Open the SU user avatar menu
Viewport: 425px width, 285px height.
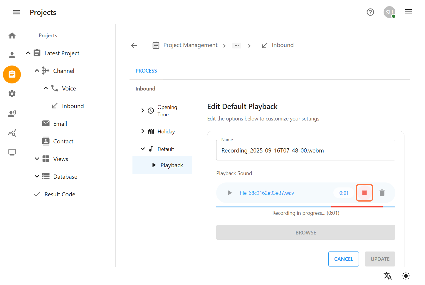click(389, 12)
